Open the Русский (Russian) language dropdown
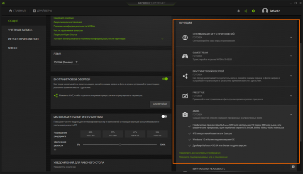 coord(66,62)
